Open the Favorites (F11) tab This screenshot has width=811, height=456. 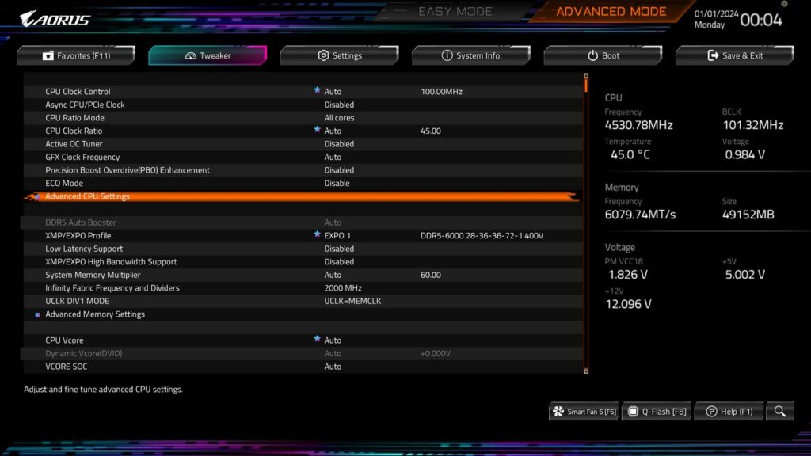click(76, 55)
